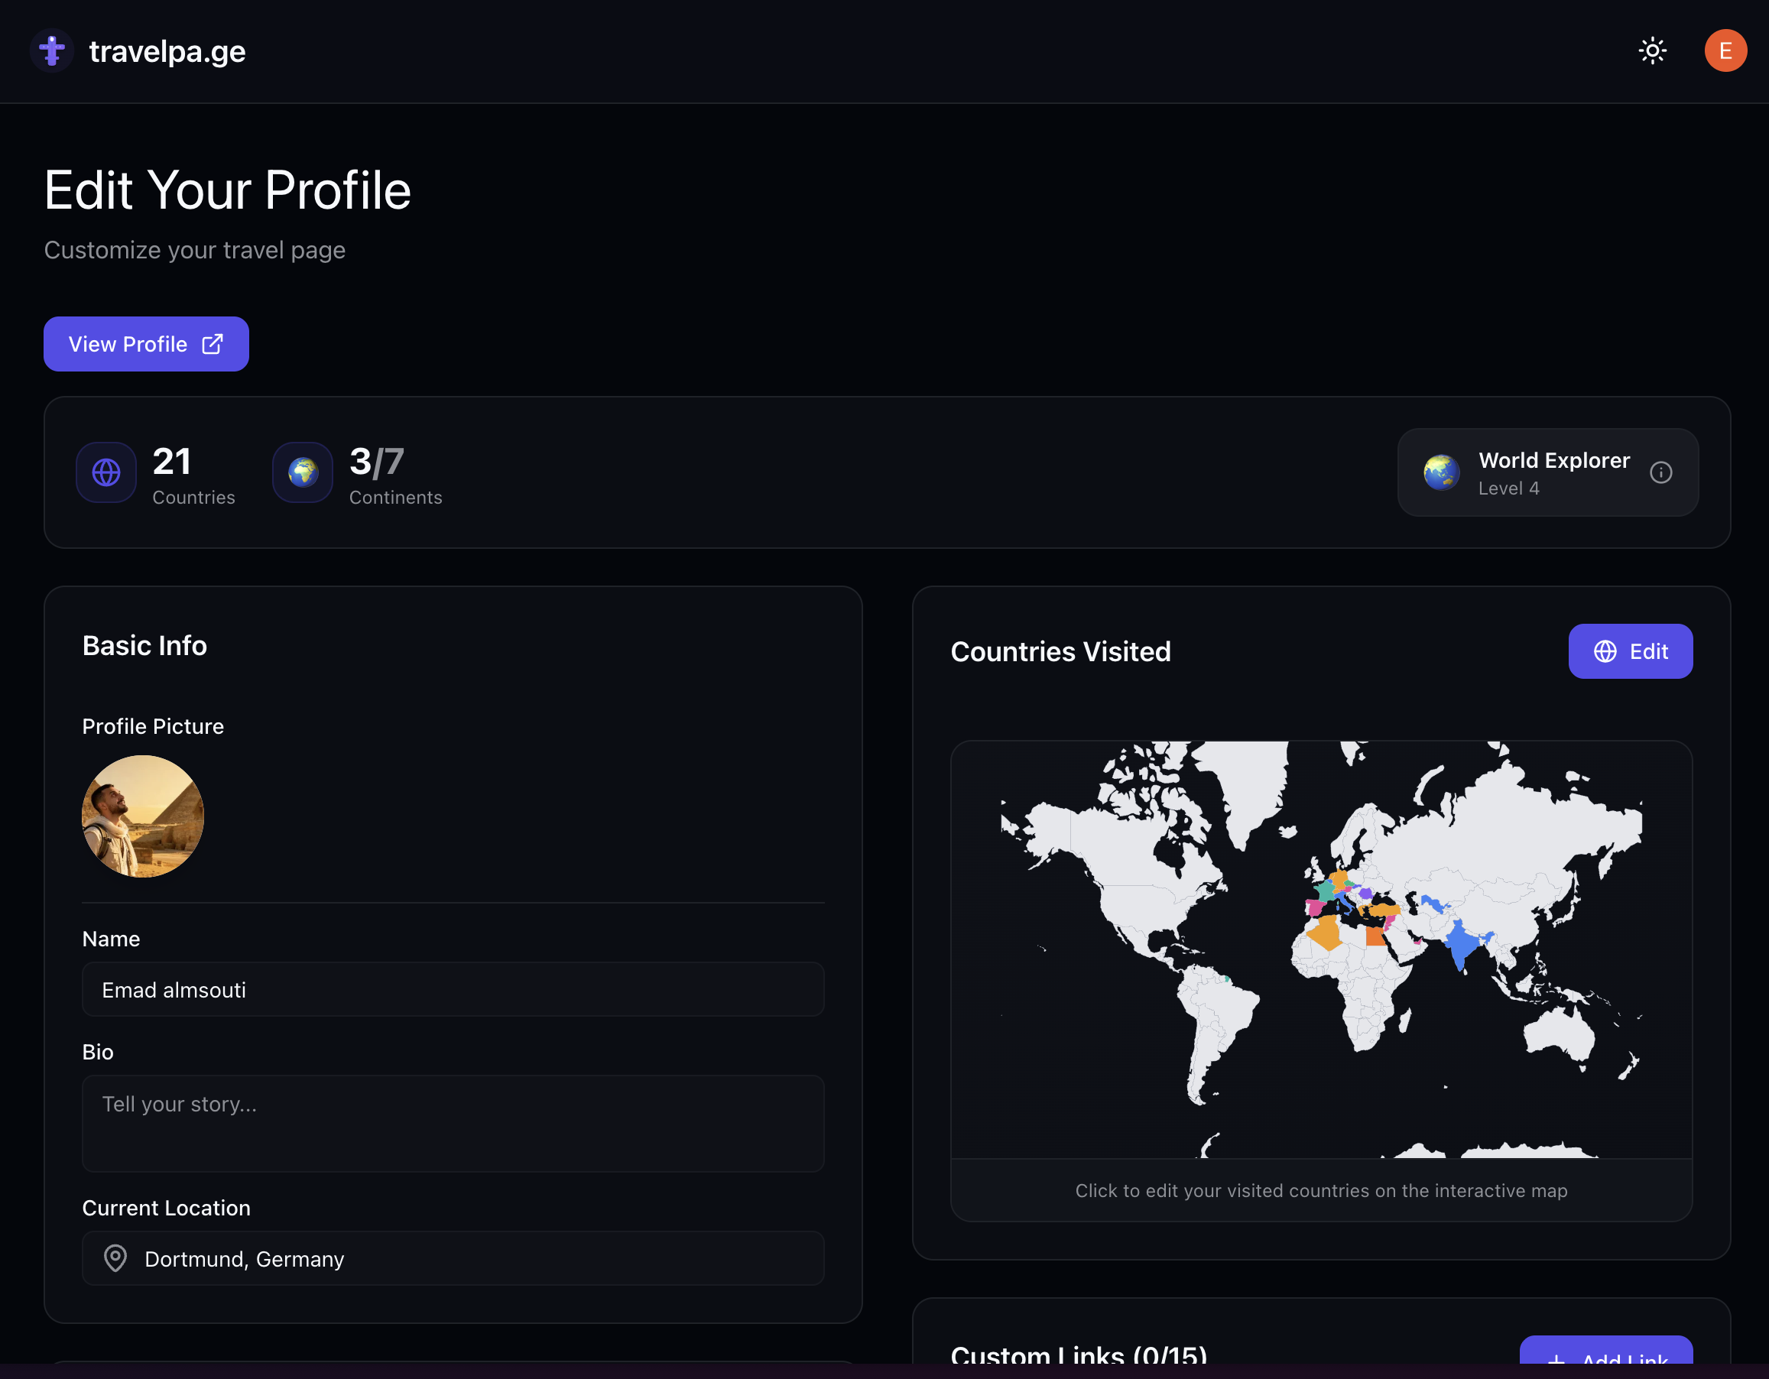Click the World Explorer earth badge icon
Screen dimensions: 1769x1379
pos(1441,472)
